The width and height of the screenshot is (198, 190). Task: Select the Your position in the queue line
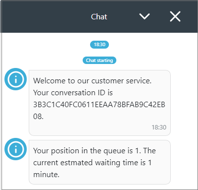point(95,151)
